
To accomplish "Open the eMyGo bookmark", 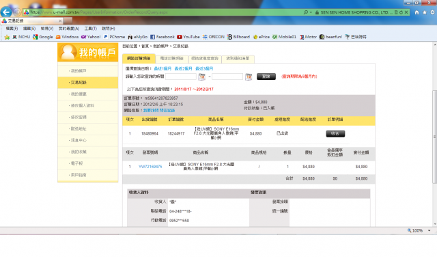I will pyautogui.click(x=137, y=37).
